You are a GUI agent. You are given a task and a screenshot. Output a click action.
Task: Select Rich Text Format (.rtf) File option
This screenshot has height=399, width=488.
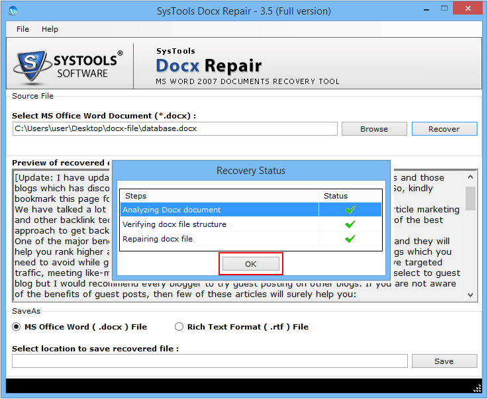242,327
